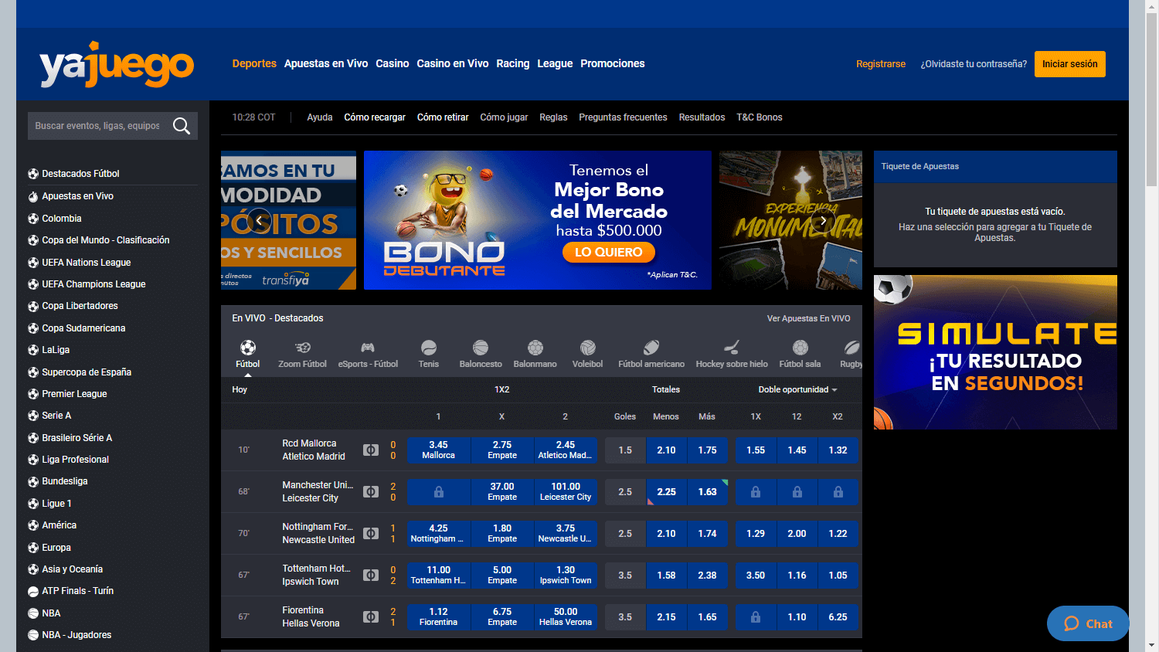Select the Baloncesto sport icon

(x=481, y=348)
